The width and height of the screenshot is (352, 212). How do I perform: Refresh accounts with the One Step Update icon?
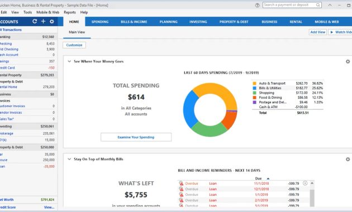click(35, 21)
